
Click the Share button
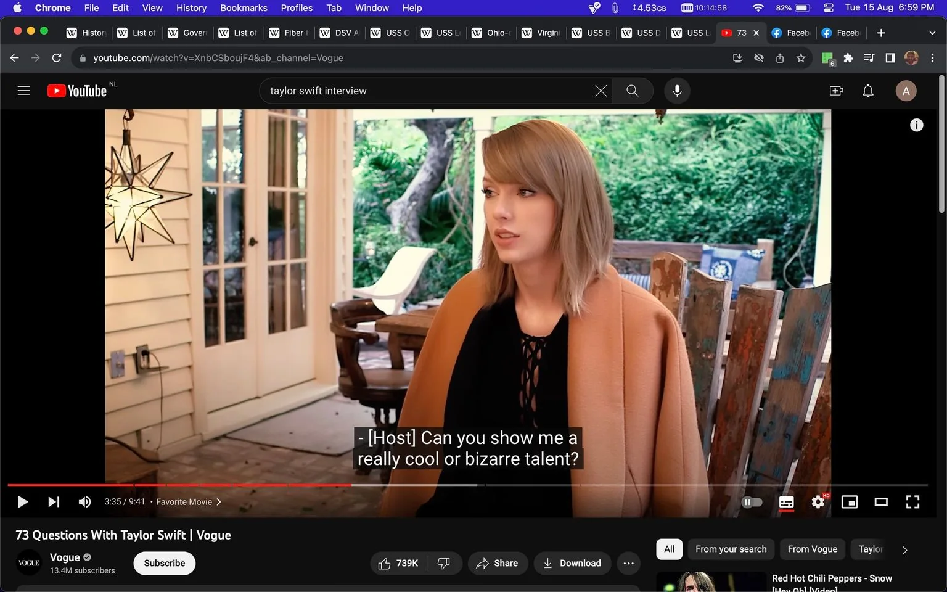[x=498, y=563]
